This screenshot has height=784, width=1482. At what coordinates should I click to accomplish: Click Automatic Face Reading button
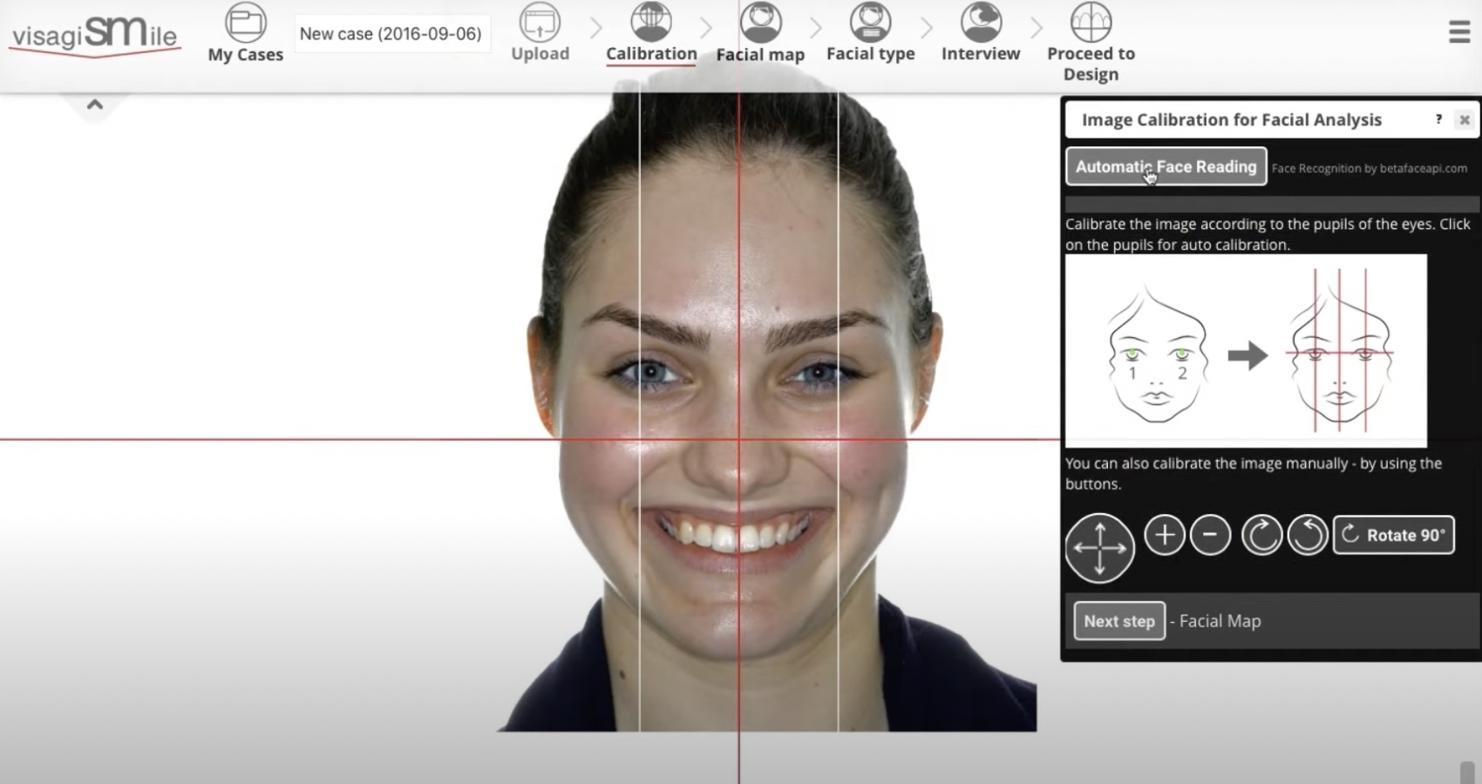point(1166,166)
